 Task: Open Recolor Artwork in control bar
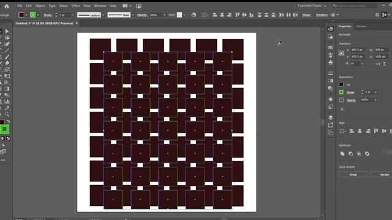pos(194,15)
